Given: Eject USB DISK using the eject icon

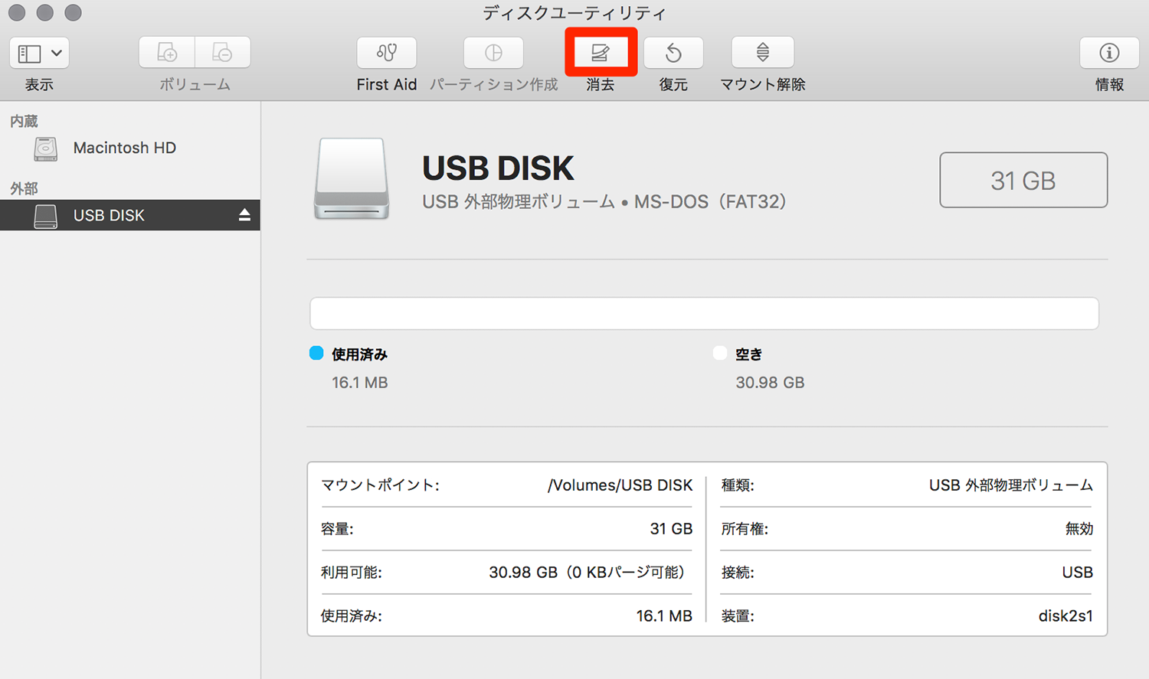Looking at the screenshot, I should 244,215.
